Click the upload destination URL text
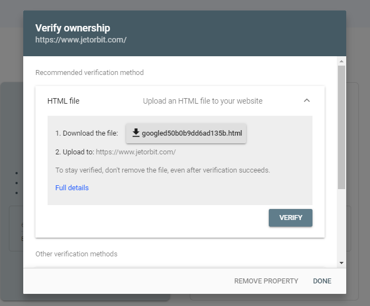Viewport: 370px width, 306px height. (136, 152)
